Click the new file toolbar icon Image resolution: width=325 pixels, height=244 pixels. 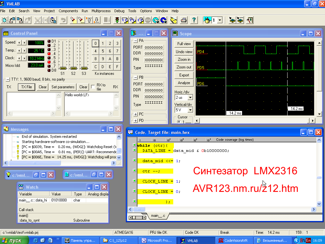coord(4,20)
